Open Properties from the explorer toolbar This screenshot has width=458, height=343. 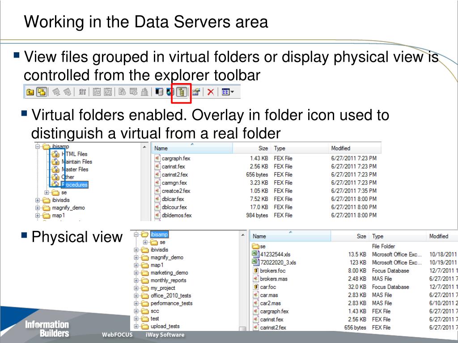(x=196, y=92)
